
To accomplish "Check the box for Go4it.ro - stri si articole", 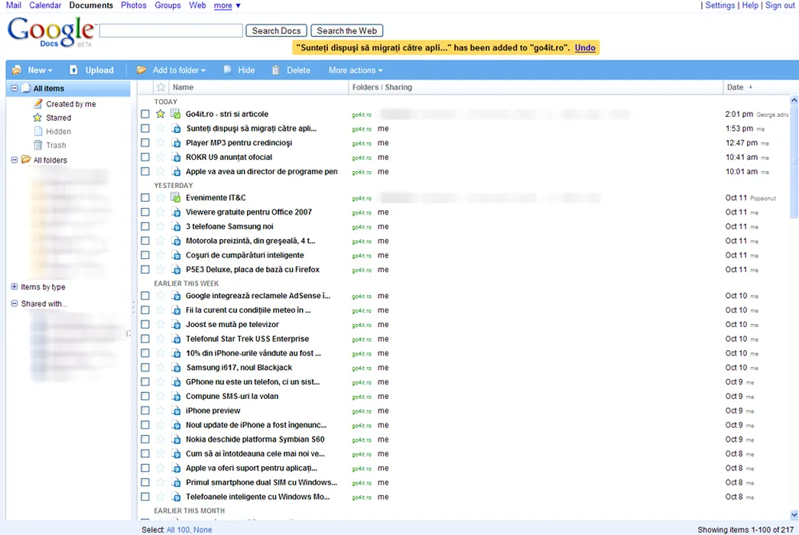I will click(145, 114).
